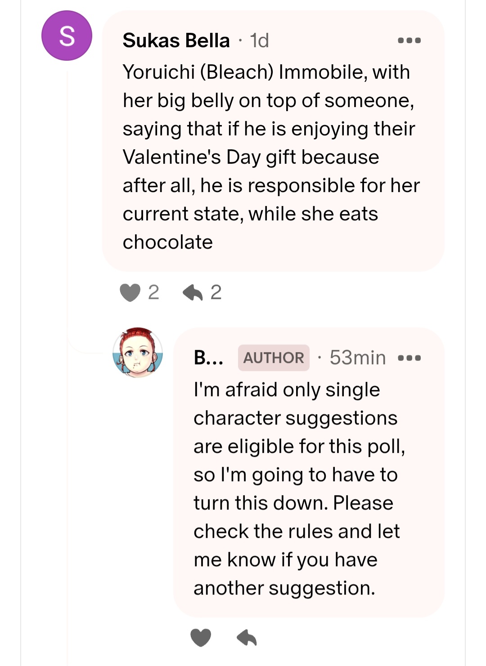The image size is (486, 666).
Task: Open three-dot menu on Sukas Bella's comment
Action: (409, 40)
